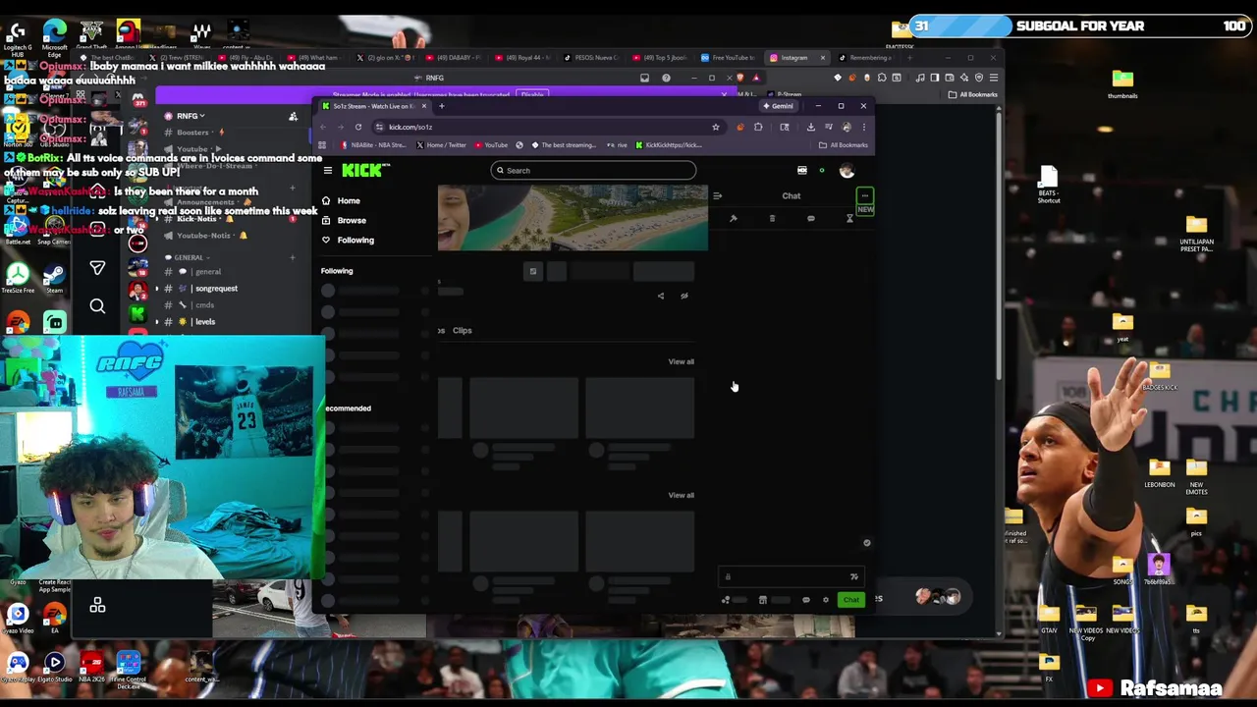
Task: Click the channel points icon below chat input
Action: tap(726, 600)
